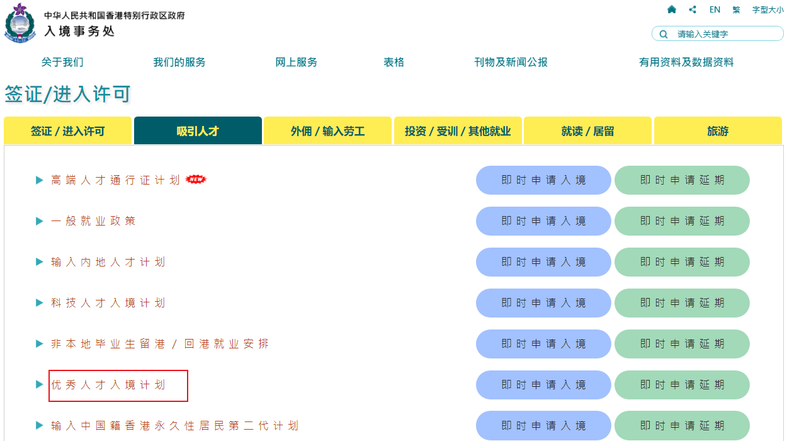Screen dimensions: 787x441
Task: Open the 优秀人才入境计划 link
Action: (108, 385)
